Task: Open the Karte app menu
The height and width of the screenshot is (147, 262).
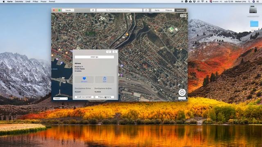Action: coord(10,1)
